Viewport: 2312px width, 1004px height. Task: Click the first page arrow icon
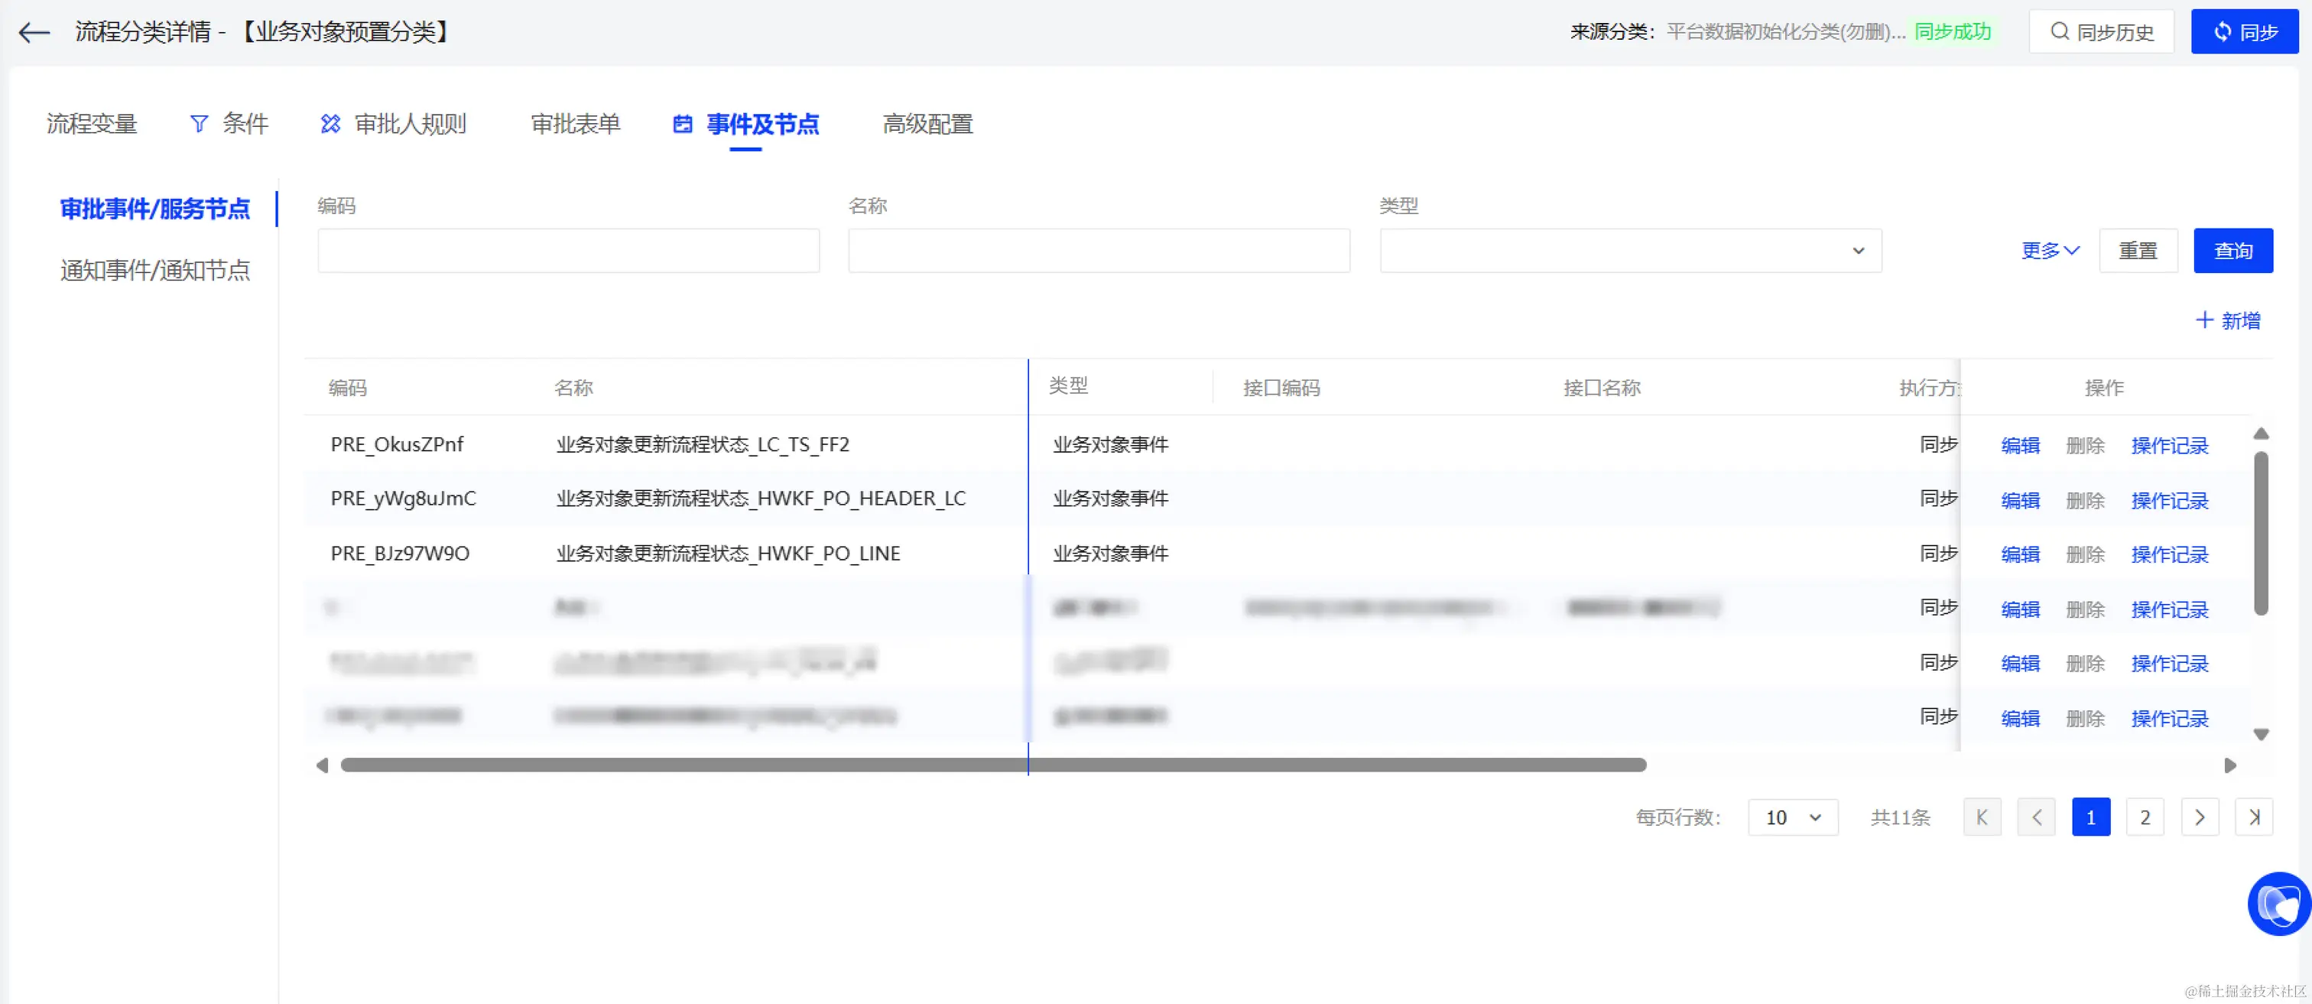1982,817
